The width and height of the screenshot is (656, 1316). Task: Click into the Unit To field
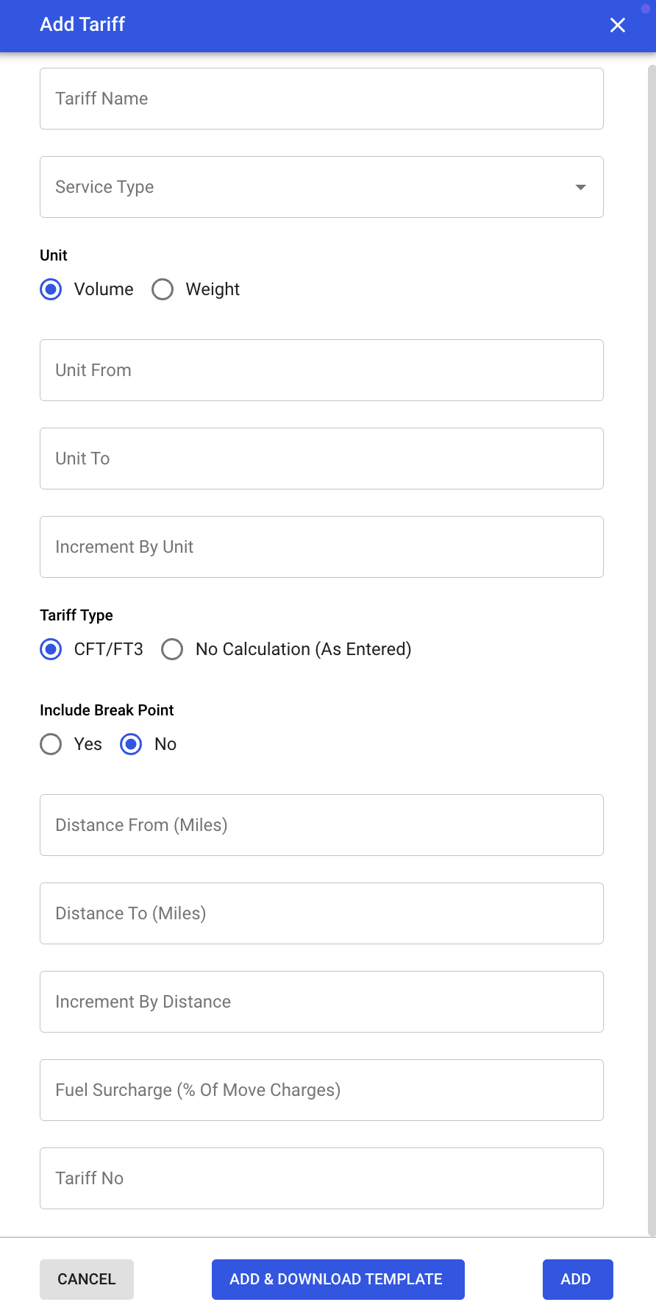321,459
